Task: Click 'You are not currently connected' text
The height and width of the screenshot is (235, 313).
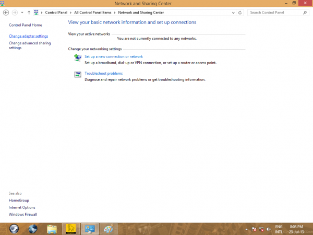Action: [156, 39]
